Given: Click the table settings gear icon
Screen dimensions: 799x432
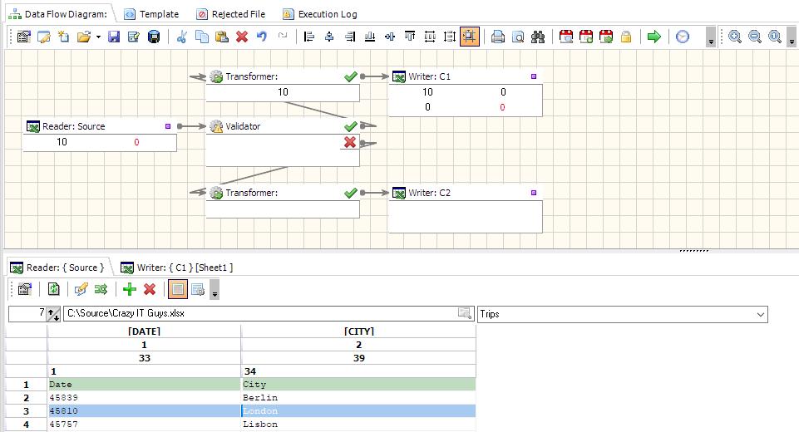Looking at the screenshot, I should tap(198, 289).
